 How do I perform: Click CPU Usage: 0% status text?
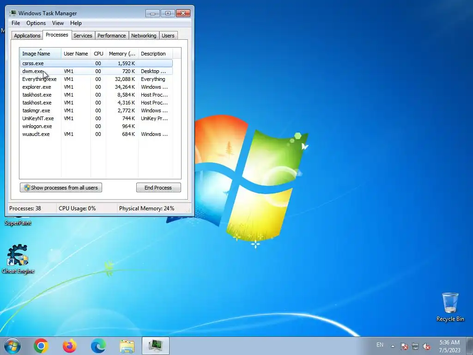(77, 208)
